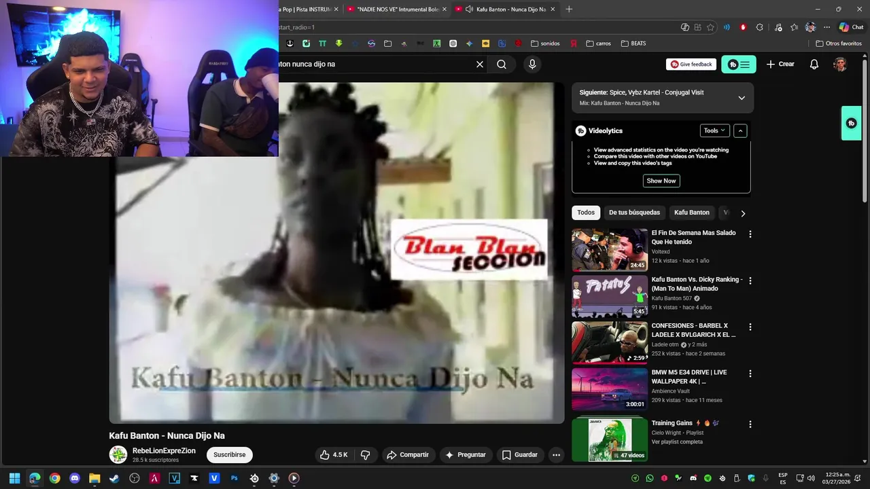Click the TubeBuddy side tab on right edge

pos(851,123)
